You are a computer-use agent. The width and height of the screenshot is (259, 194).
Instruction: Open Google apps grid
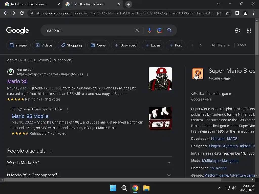tap(249, 31)
